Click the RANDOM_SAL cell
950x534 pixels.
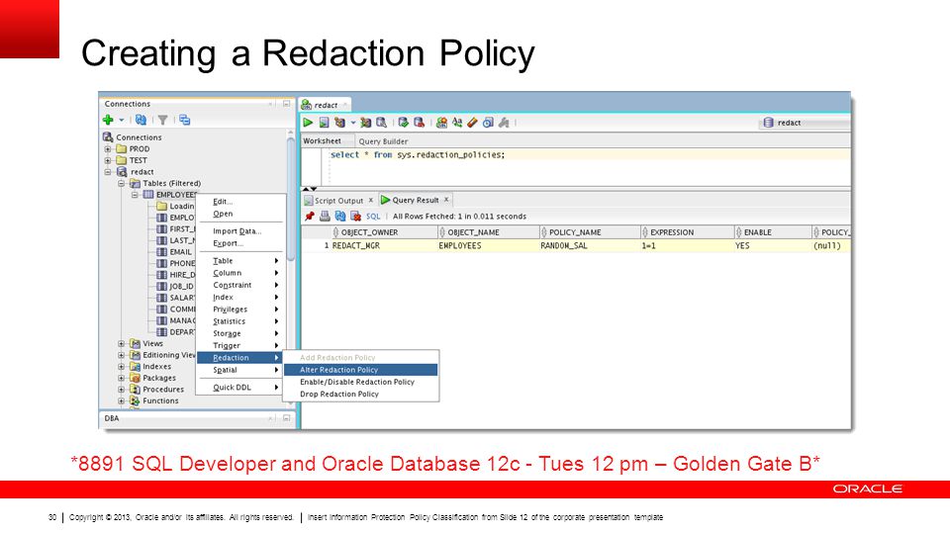pyautogui.click(x=590, y=246)
